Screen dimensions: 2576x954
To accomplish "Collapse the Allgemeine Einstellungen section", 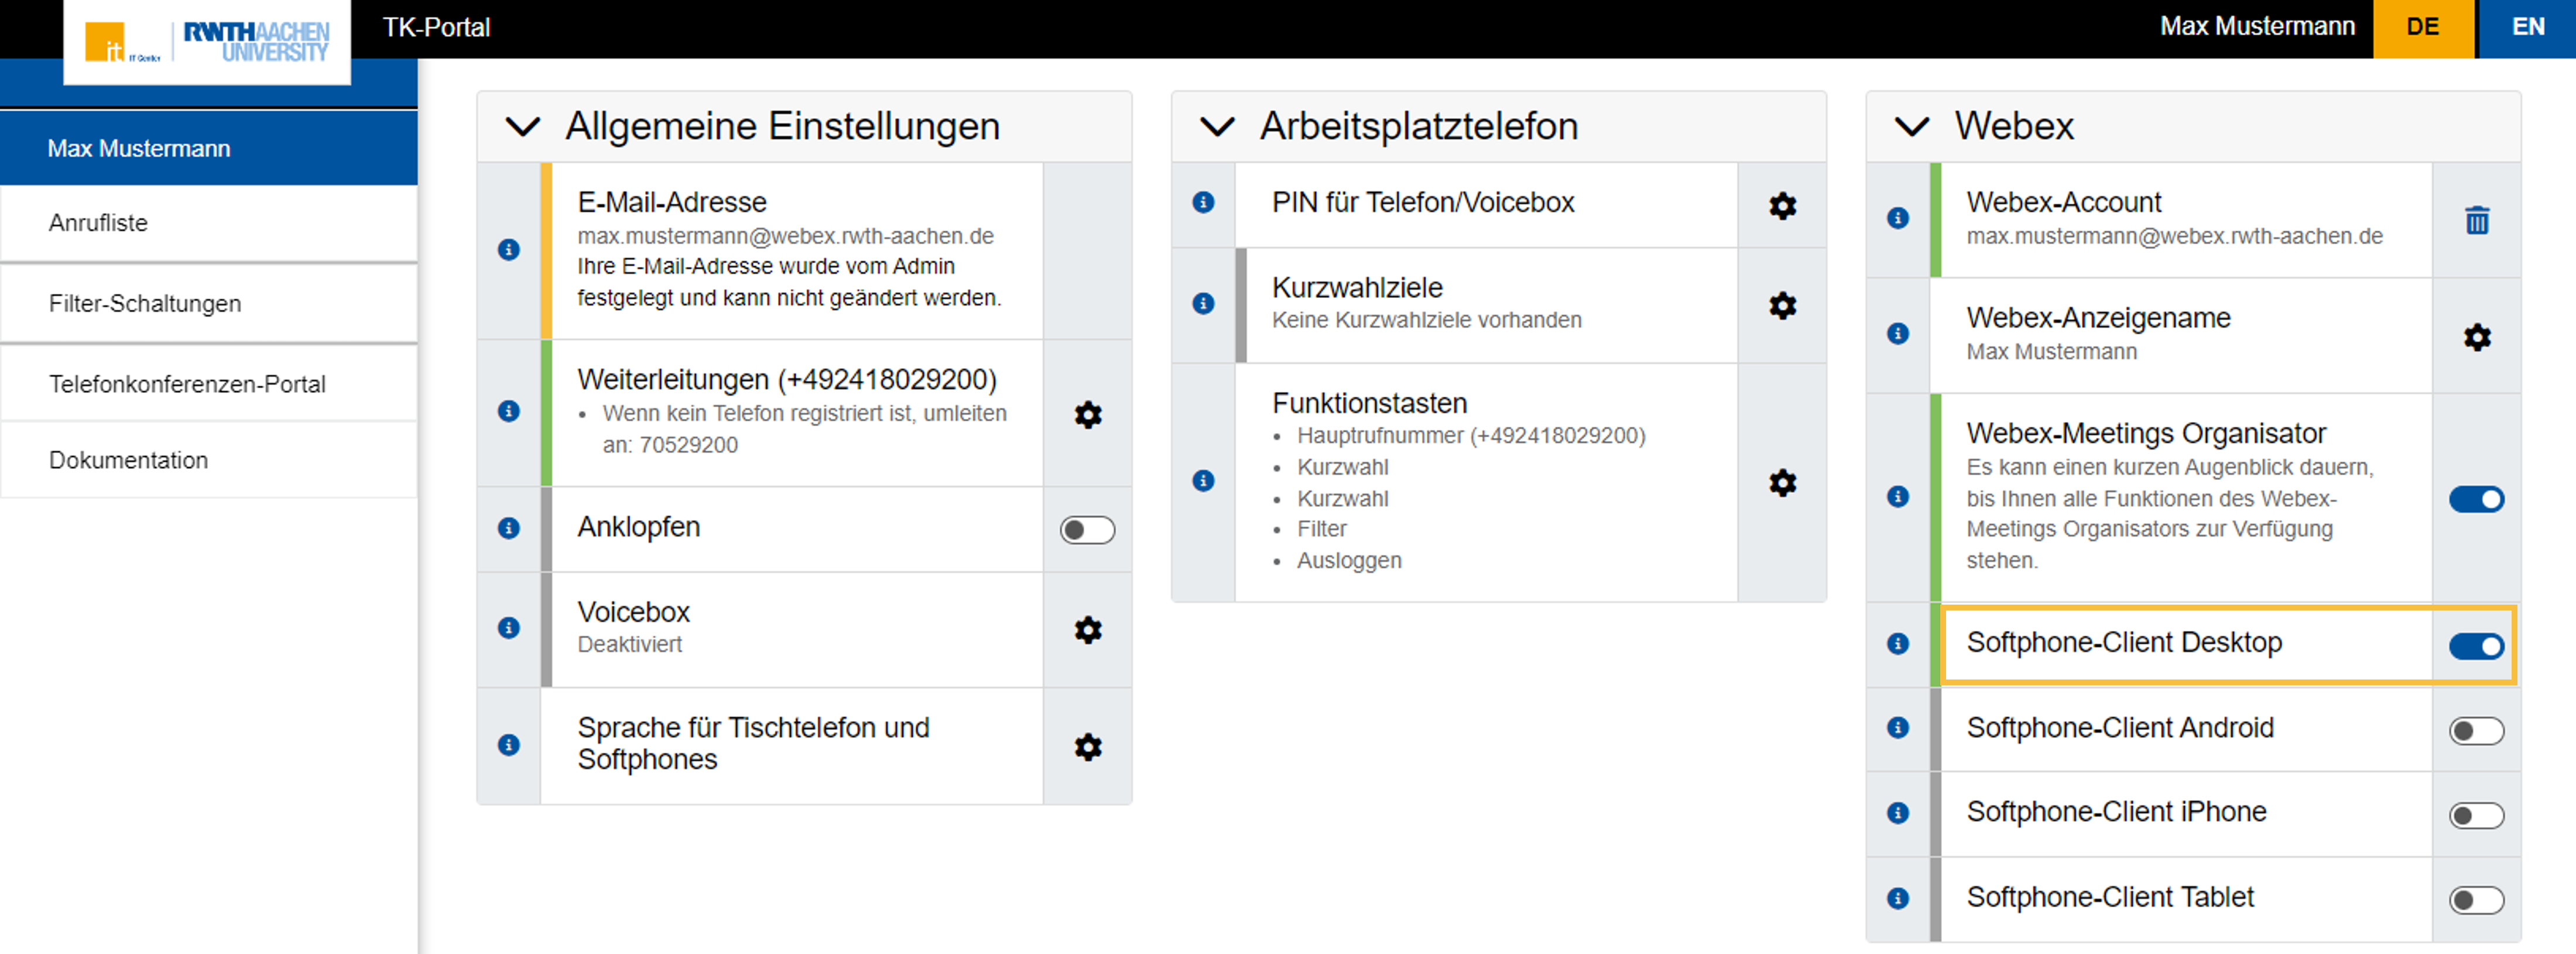I will pos(523,127).
